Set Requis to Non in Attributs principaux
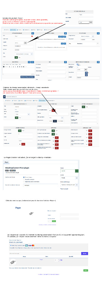The image size is (103, 288). [87, 107]
